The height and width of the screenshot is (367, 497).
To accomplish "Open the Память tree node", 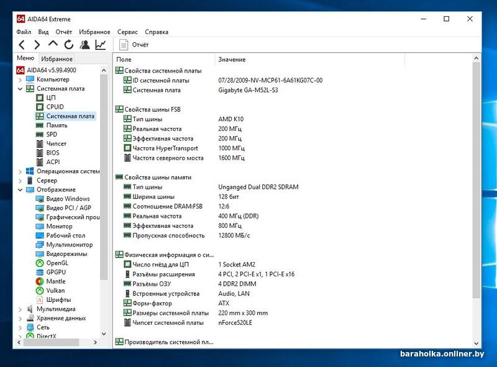I will pyautogui.click(x=57, y=125).
